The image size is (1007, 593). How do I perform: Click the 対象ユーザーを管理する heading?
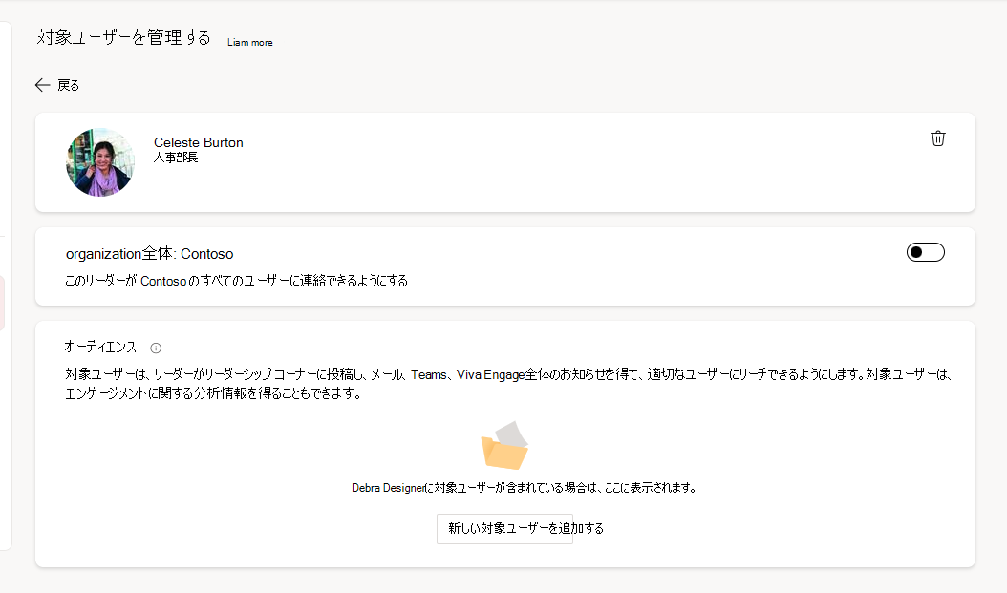(x=123, y=38)
